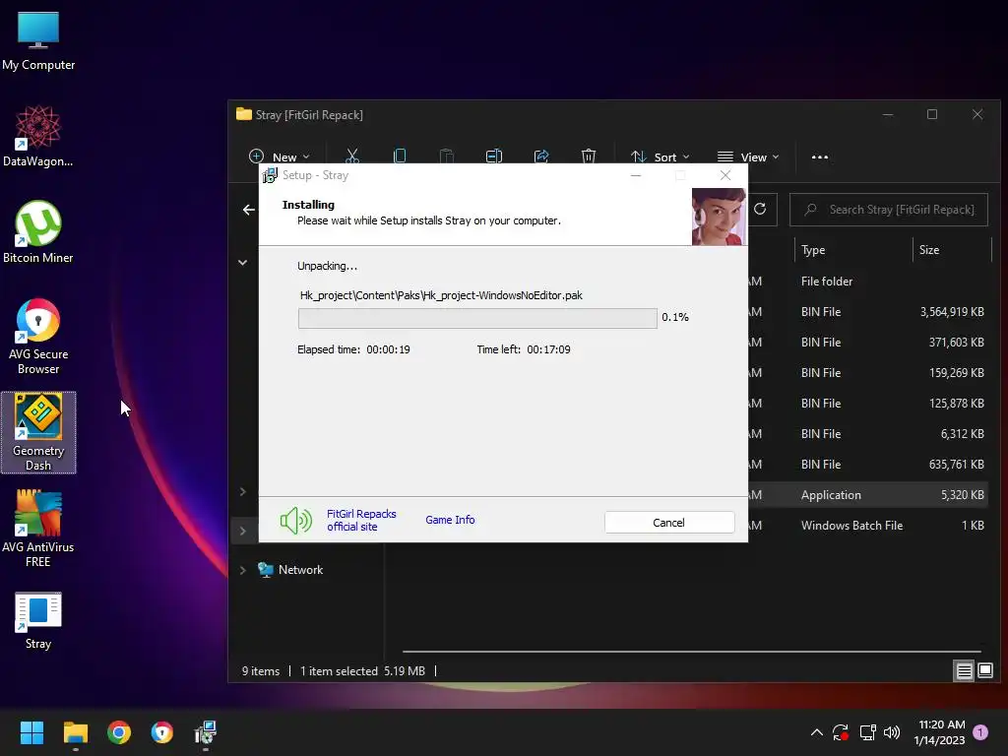Open the Stray desktop shortcut
1008x756 pixels.
point(38,621)
